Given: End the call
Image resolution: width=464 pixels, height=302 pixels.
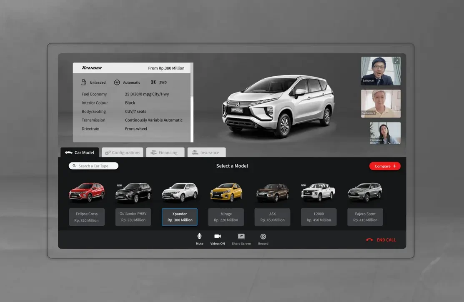Looking at the screenshot, I should pos(381,240).
